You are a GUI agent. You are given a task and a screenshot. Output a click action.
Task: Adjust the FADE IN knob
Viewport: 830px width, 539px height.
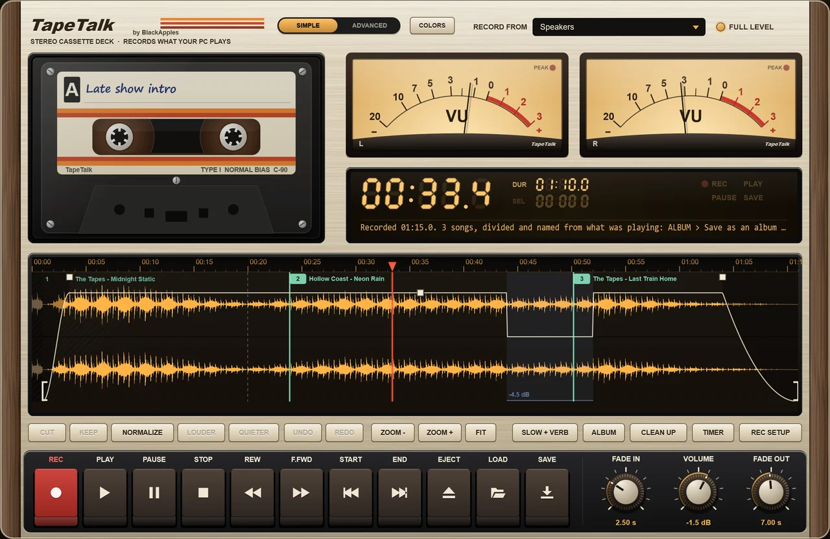pyautogui.click(x=626, y=493)
